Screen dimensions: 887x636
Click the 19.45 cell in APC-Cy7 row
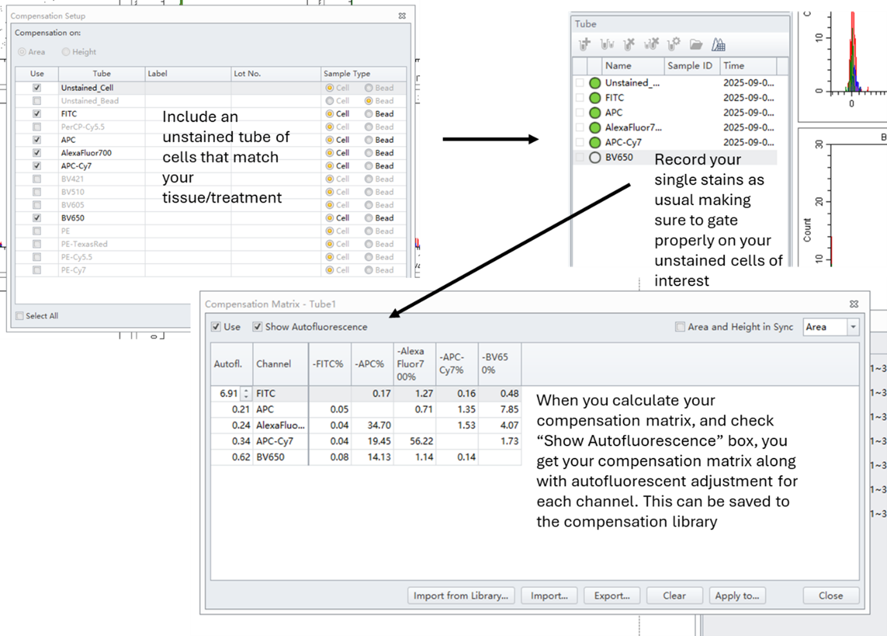coord(372,441)
